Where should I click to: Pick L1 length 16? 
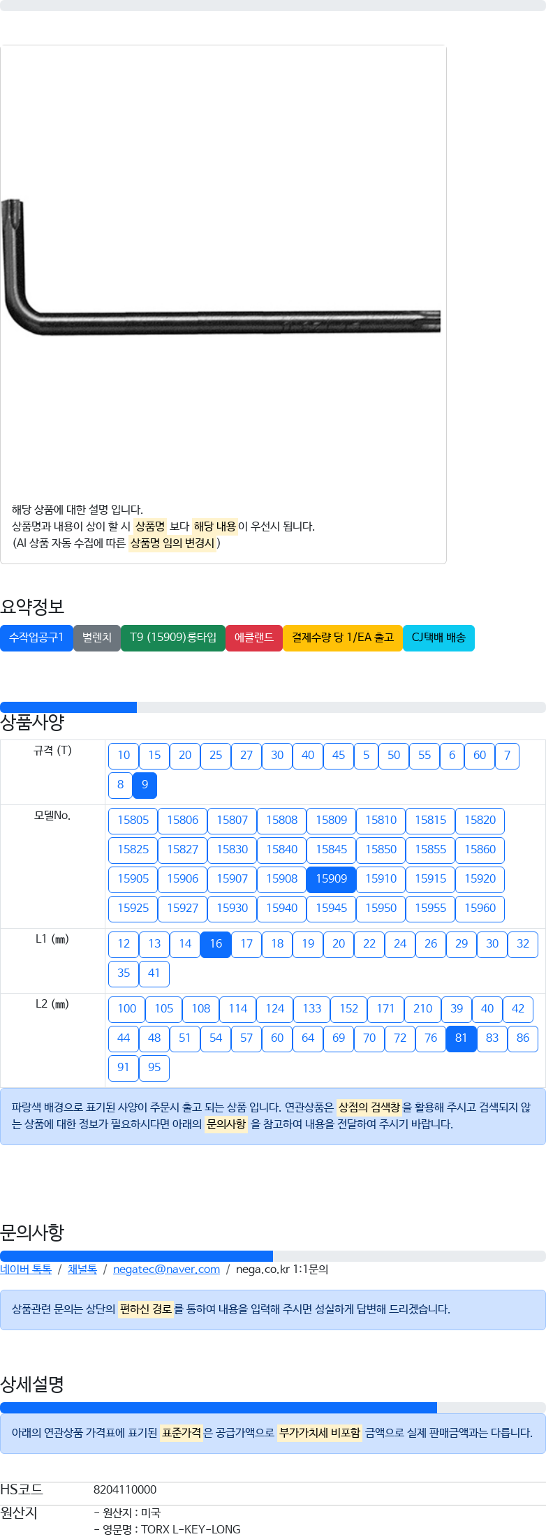pos(216,945)
